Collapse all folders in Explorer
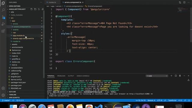 pyautogui.click(x=43, y=9)
